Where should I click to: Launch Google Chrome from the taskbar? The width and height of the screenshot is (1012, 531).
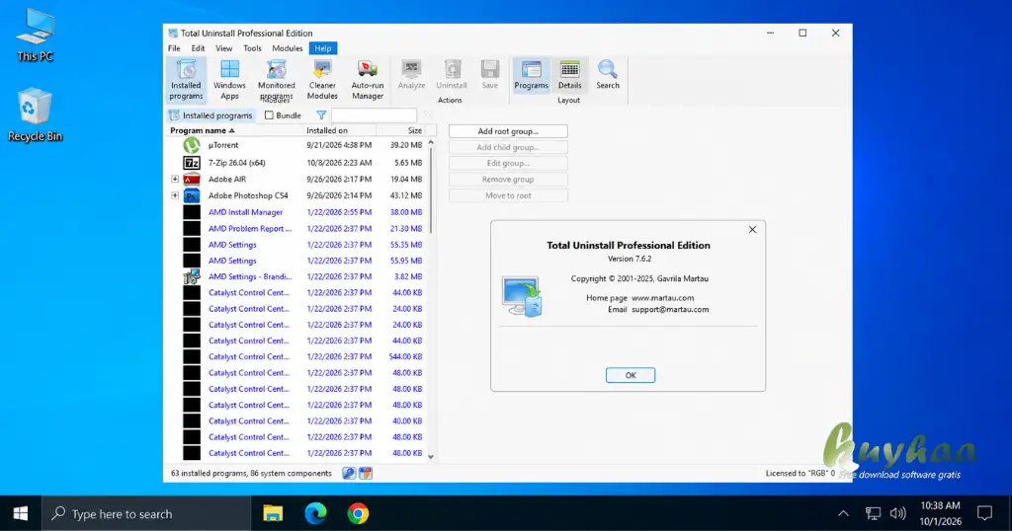tap(358, 513)
